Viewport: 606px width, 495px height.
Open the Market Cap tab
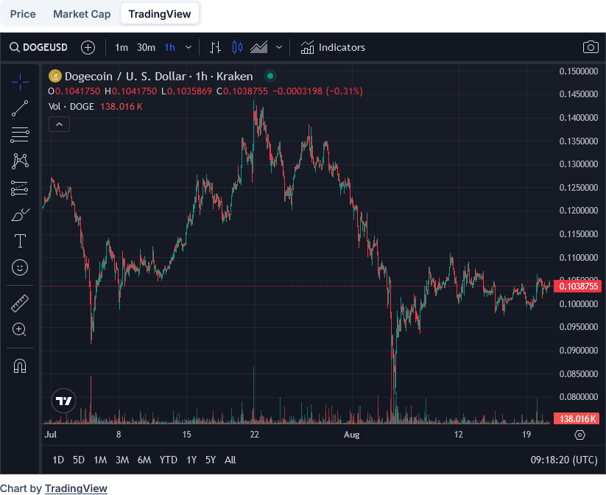pos(82,14)
